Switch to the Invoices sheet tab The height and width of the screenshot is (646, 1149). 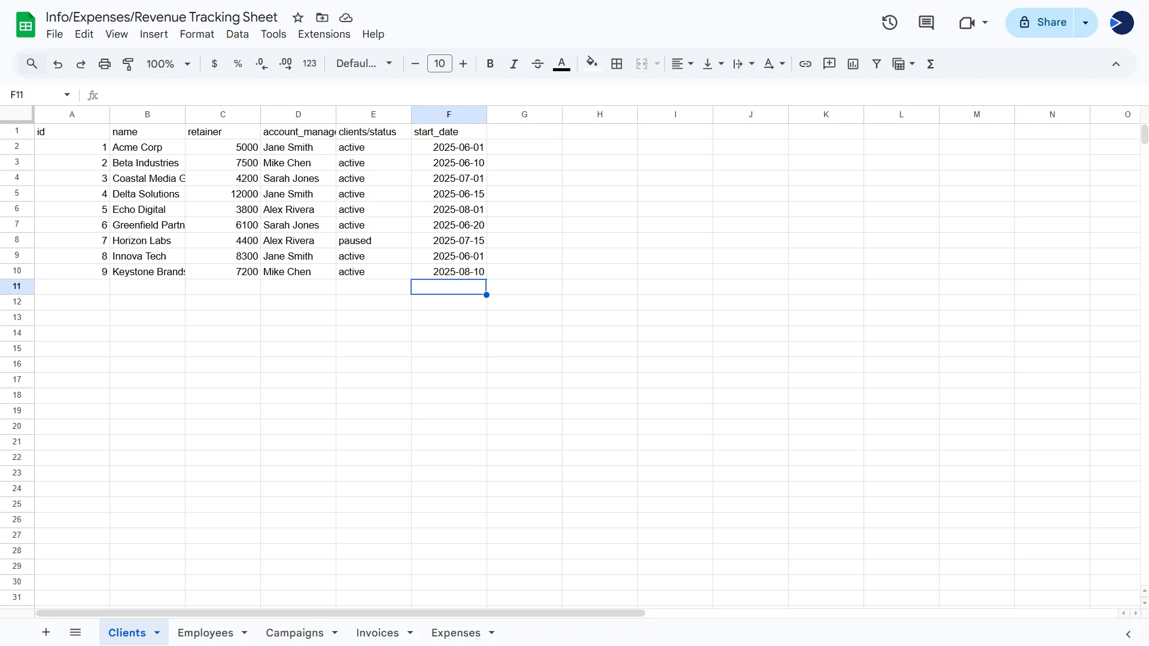377,632
